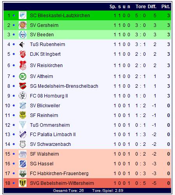Screen dimensions: 175x195
Task: Click the TuS Rubenheim black logo
Action: tap(22, 44)
